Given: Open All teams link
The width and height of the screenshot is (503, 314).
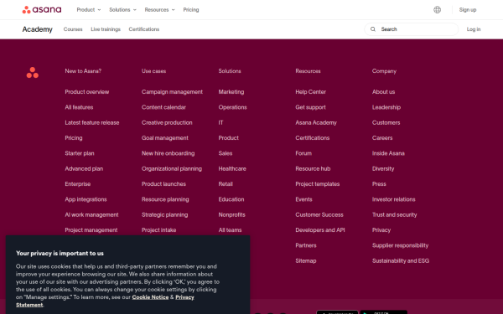Looking at the screenshot, I should 230,230.
